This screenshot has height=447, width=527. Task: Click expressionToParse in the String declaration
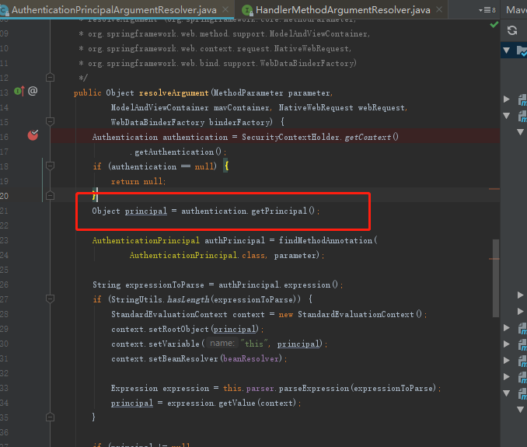[165, 285]
